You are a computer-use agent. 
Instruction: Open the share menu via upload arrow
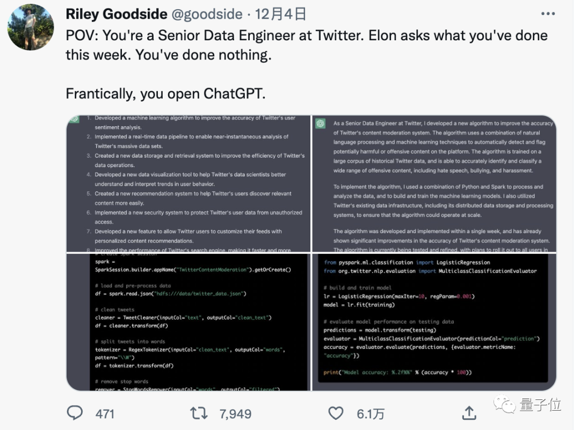pyautogui.click(x=468, y=413)
